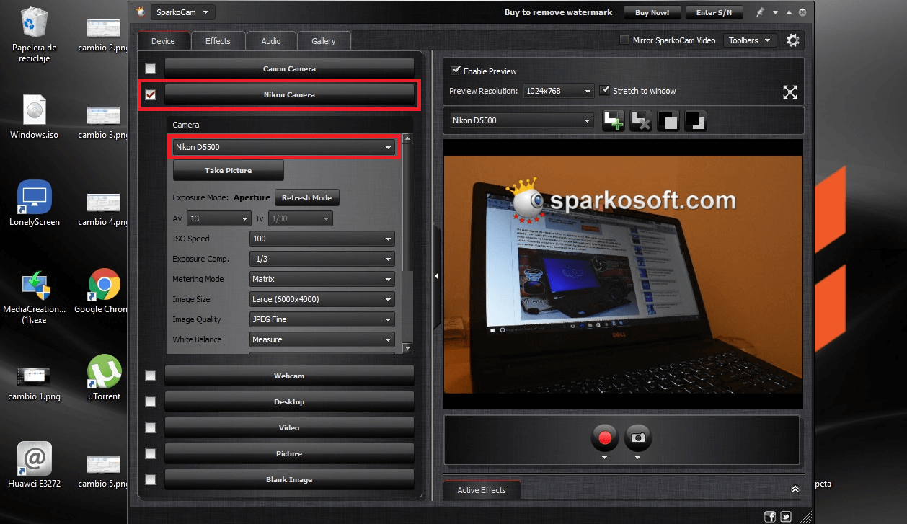Pin the SparkoCam window on top
This screenshot has height=524, width=907.
[x=759, y=12]
